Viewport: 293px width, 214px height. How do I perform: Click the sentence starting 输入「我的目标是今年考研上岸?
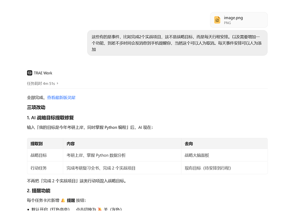click(x=90, y=128)
